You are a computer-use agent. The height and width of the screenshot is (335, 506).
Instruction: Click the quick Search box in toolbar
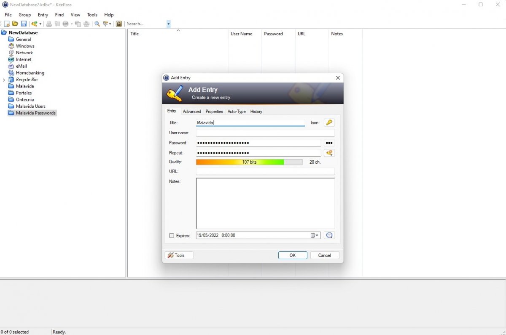tap(146, 24)
